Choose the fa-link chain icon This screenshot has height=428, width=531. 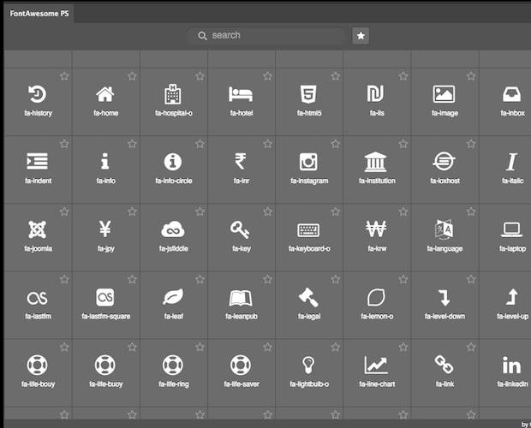tap(444, 365)
